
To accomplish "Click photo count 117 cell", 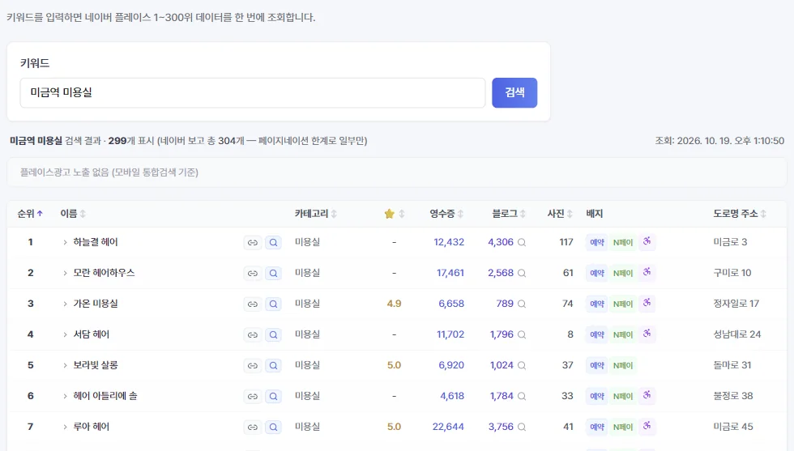I will tap(566, 242).
